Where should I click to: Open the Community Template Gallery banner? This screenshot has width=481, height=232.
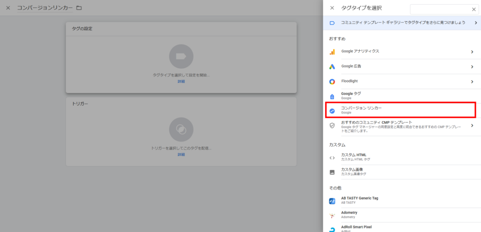click(x=402, y=23)
